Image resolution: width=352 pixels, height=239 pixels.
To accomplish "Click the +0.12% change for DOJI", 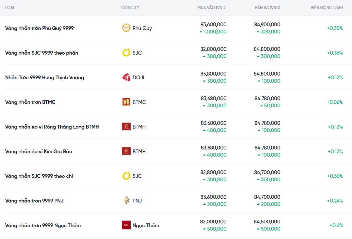I will click(335, 77).
